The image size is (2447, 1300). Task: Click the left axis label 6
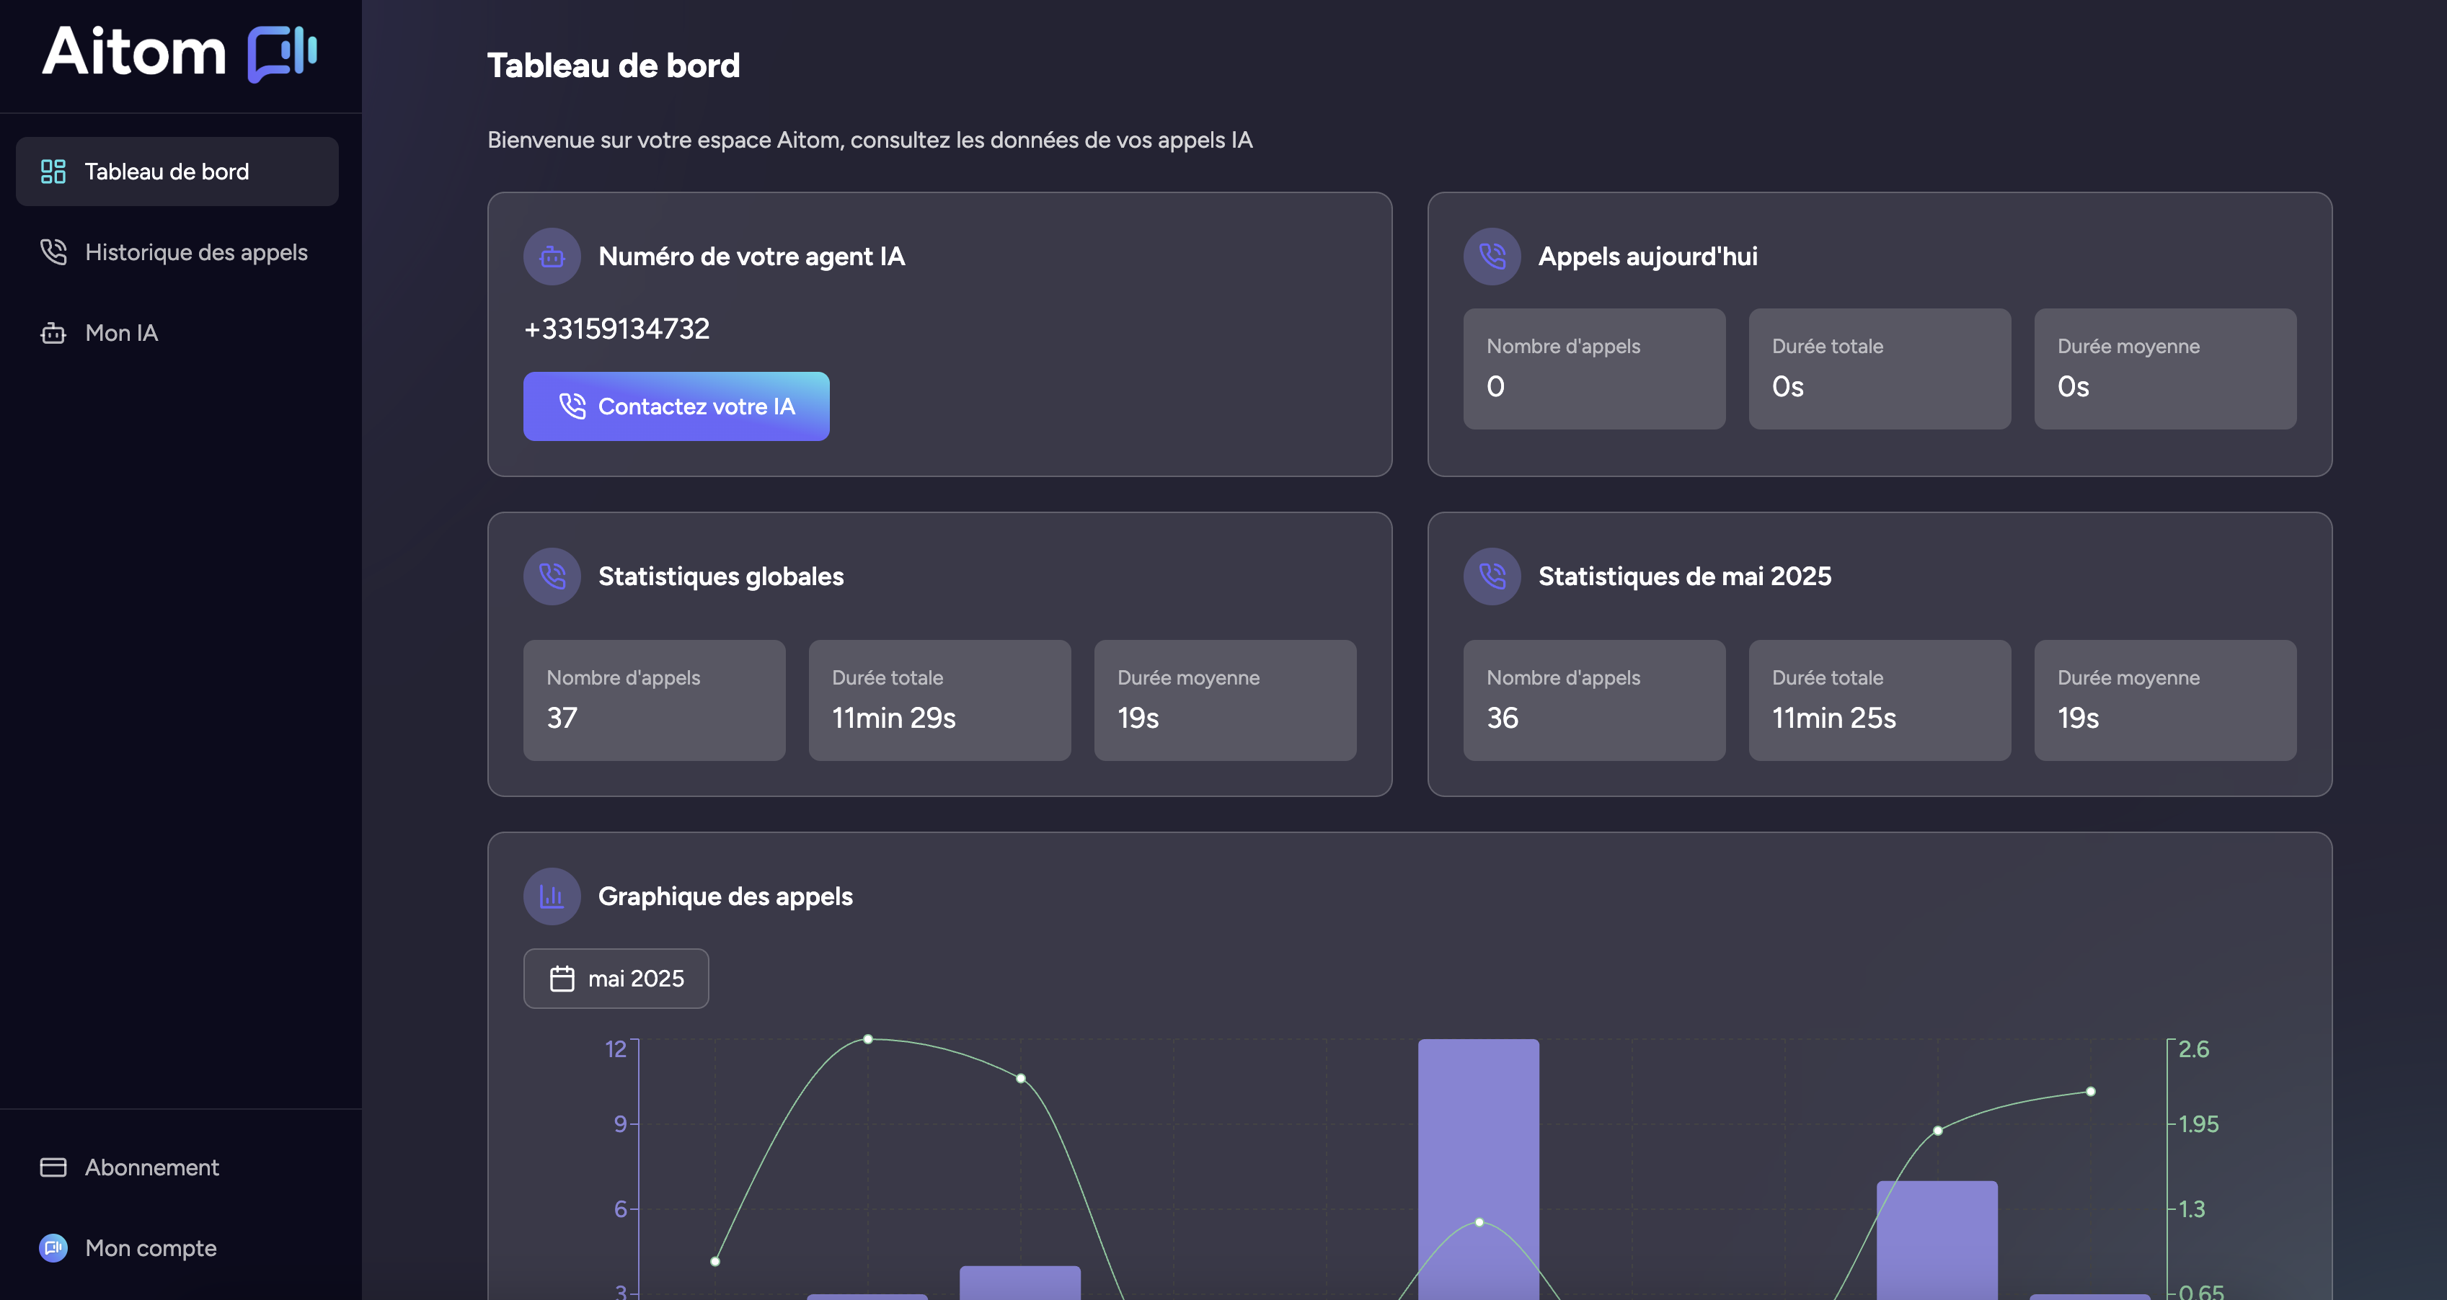(x=620, y=1208)
